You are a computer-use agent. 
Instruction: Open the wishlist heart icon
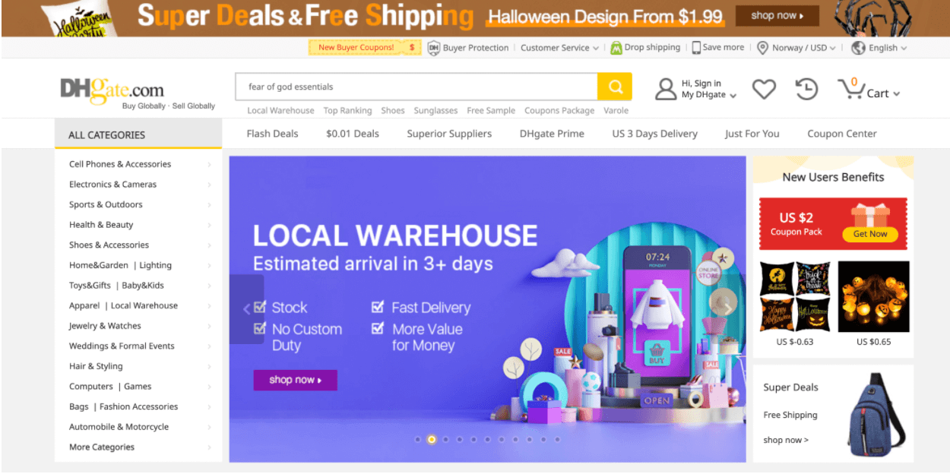click(764, 90)
